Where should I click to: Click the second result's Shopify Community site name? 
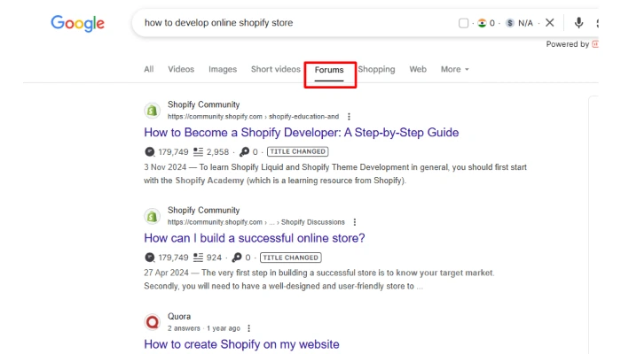(x=203, y=211)
